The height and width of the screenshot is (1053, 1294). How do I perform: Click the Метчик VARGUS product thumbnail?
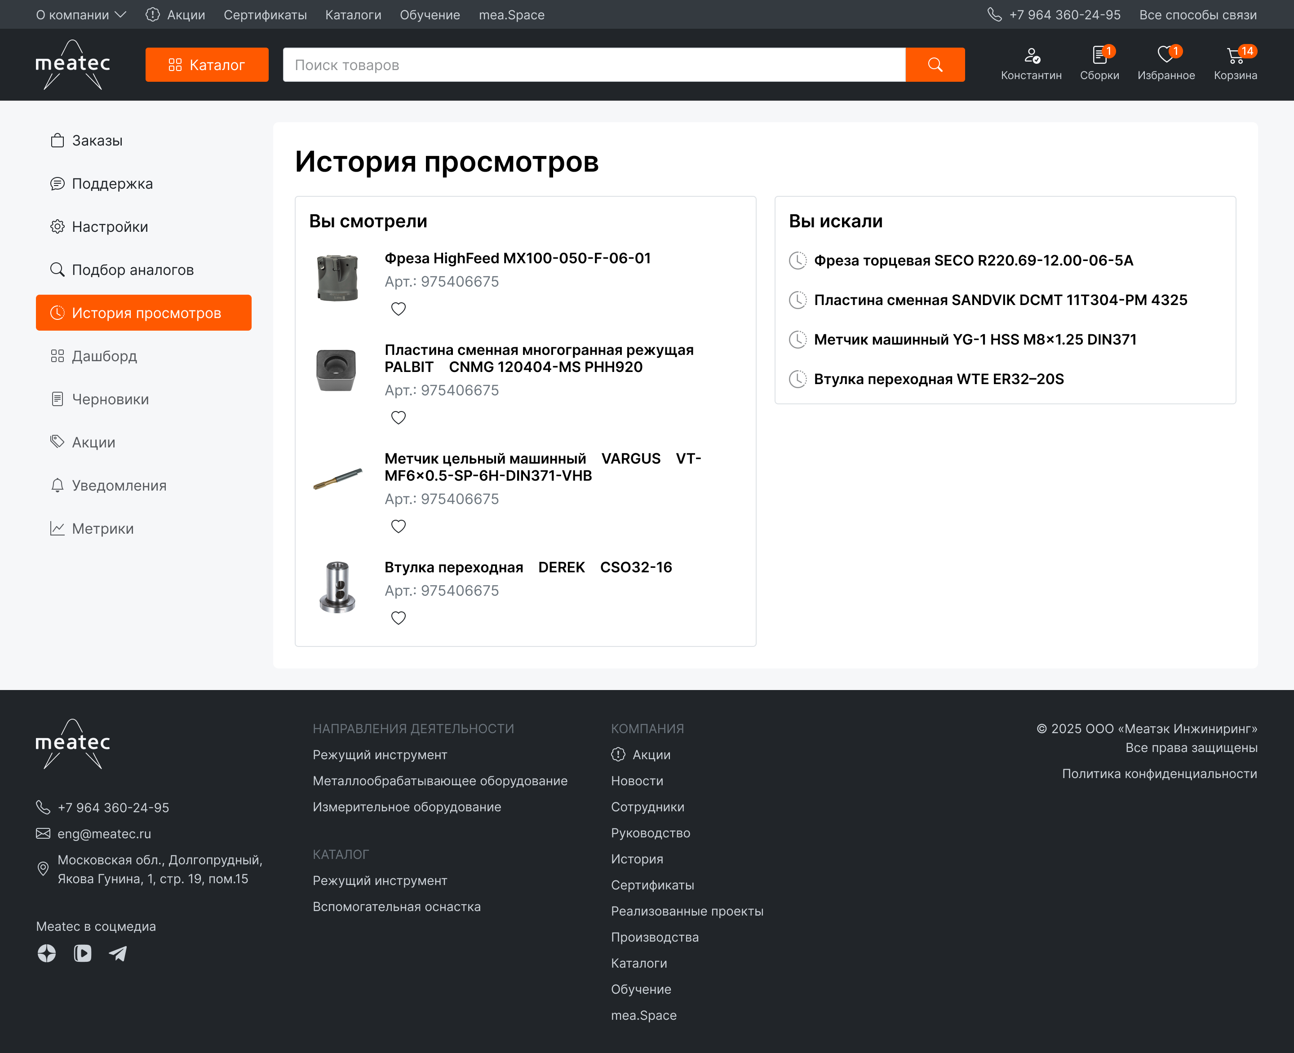pos(337,478)
